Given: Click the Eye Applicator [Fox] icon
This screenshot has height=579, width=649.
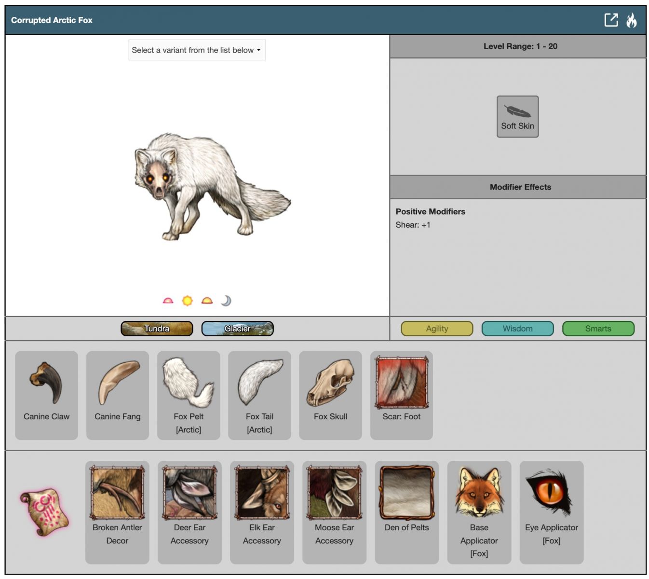Looking at the screenshot, I should [x=551, y=493].
